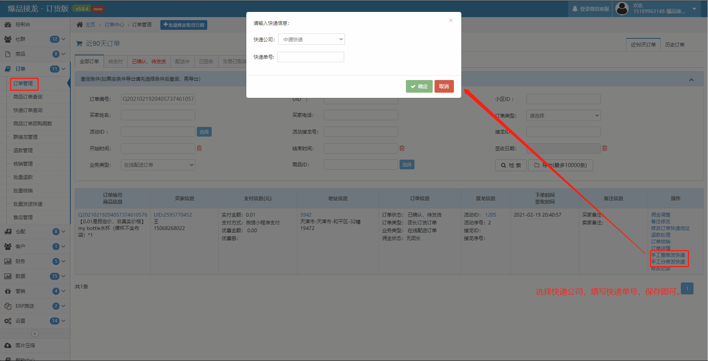Open 快递公司 dropdown showing 中通快递
The image size is (708, 361).
click(x=311, y=39)
